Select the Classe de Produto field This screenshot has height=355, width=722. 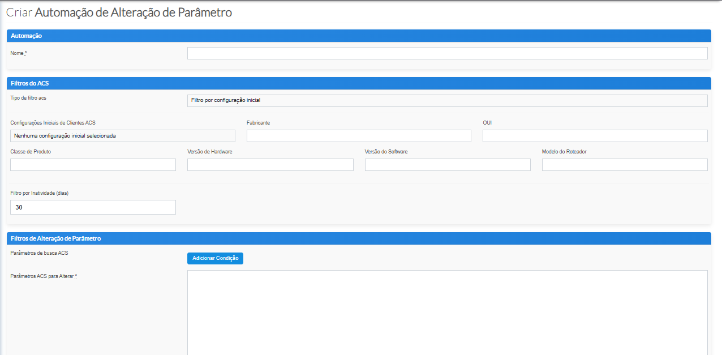[x=93, y=165]
